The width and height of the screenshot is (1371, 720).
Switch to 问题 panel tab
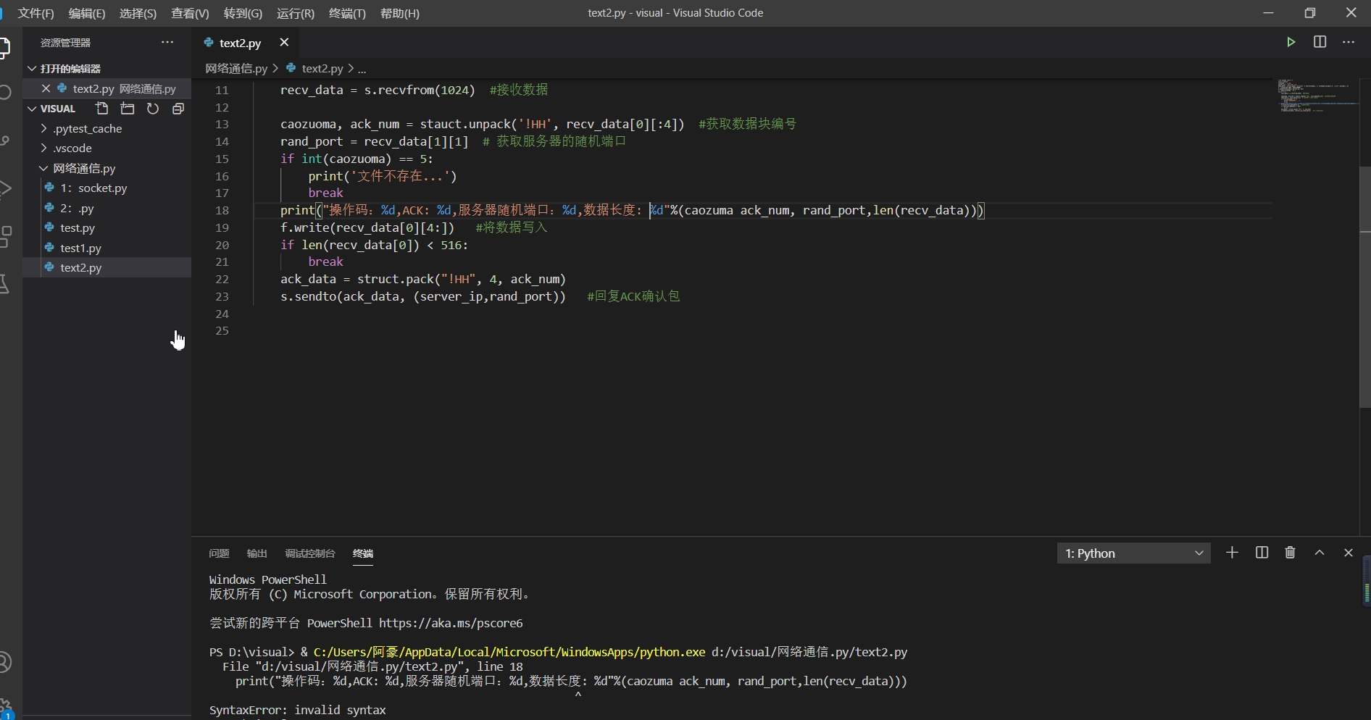(x=219, y=553)
